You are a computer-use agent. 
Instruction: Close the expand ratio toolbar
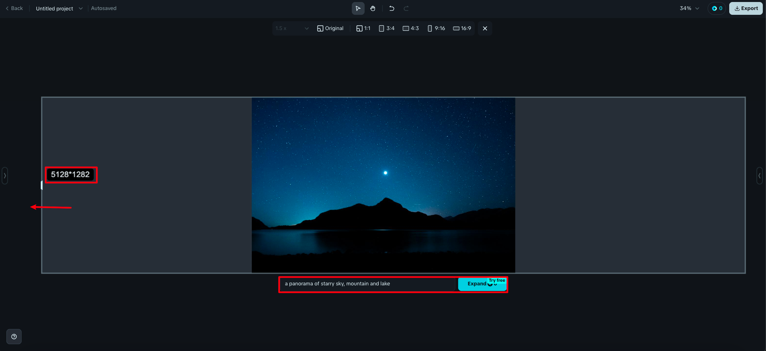click(x=485, y=28)
